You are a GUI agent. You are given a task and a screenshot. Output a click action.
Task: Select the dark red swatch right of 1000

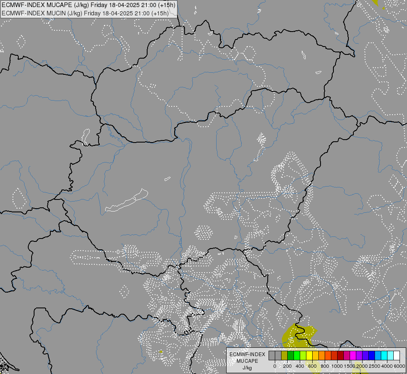340,355
